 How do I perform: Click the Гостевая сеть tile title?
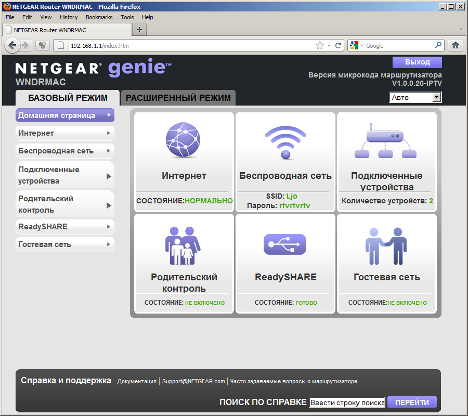pos(386,277)
